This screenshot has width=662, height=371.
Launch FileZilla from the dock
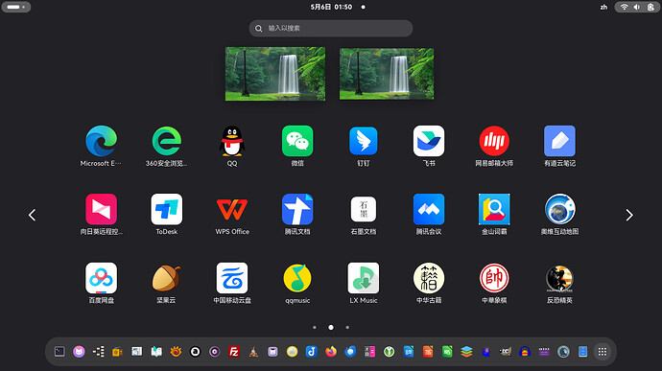pos(234,352)
